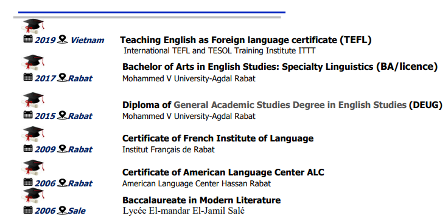This screenshot has width=448, height=224.
Task: Click the location pin next to 2017 Rabat
Action: (x=62, y=78)
